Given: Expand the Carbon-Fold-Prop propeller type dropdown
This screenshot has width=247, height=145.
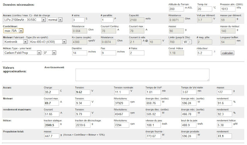Looking at the screenshot, I should pos(22,53).
